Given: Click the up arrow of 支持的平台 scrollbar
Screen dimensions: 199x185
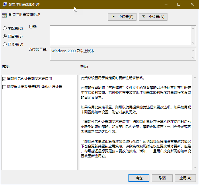Looking at the screenshot, I should click(x=193, y=50).
